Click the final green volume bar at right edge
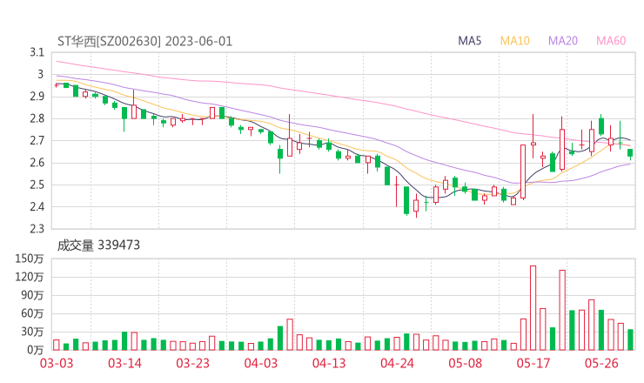The image size is (644, 383). click(630, 339)
